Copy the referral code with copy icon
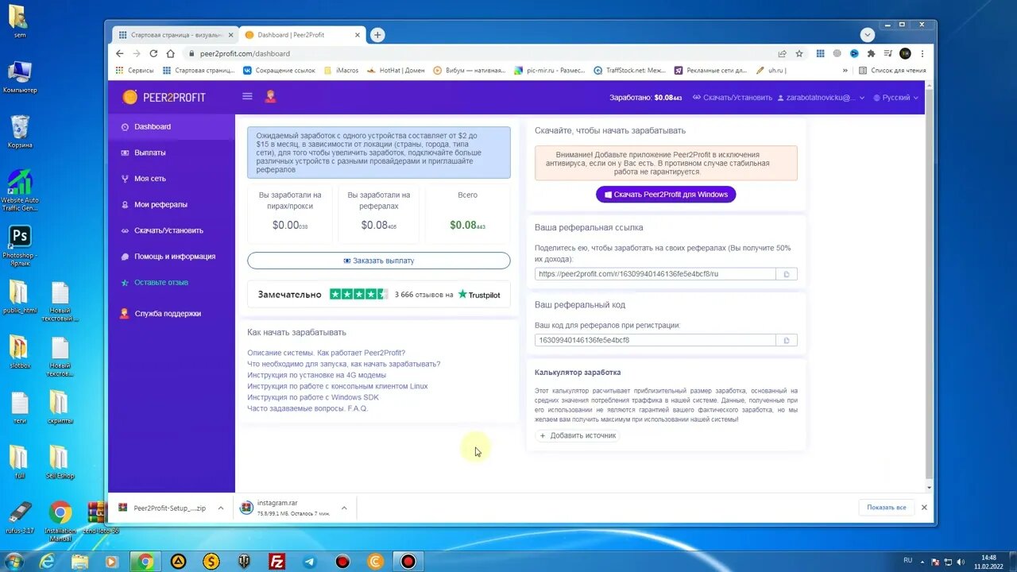Viewport: 1017px width, 572px height. [x=787, y=340]
